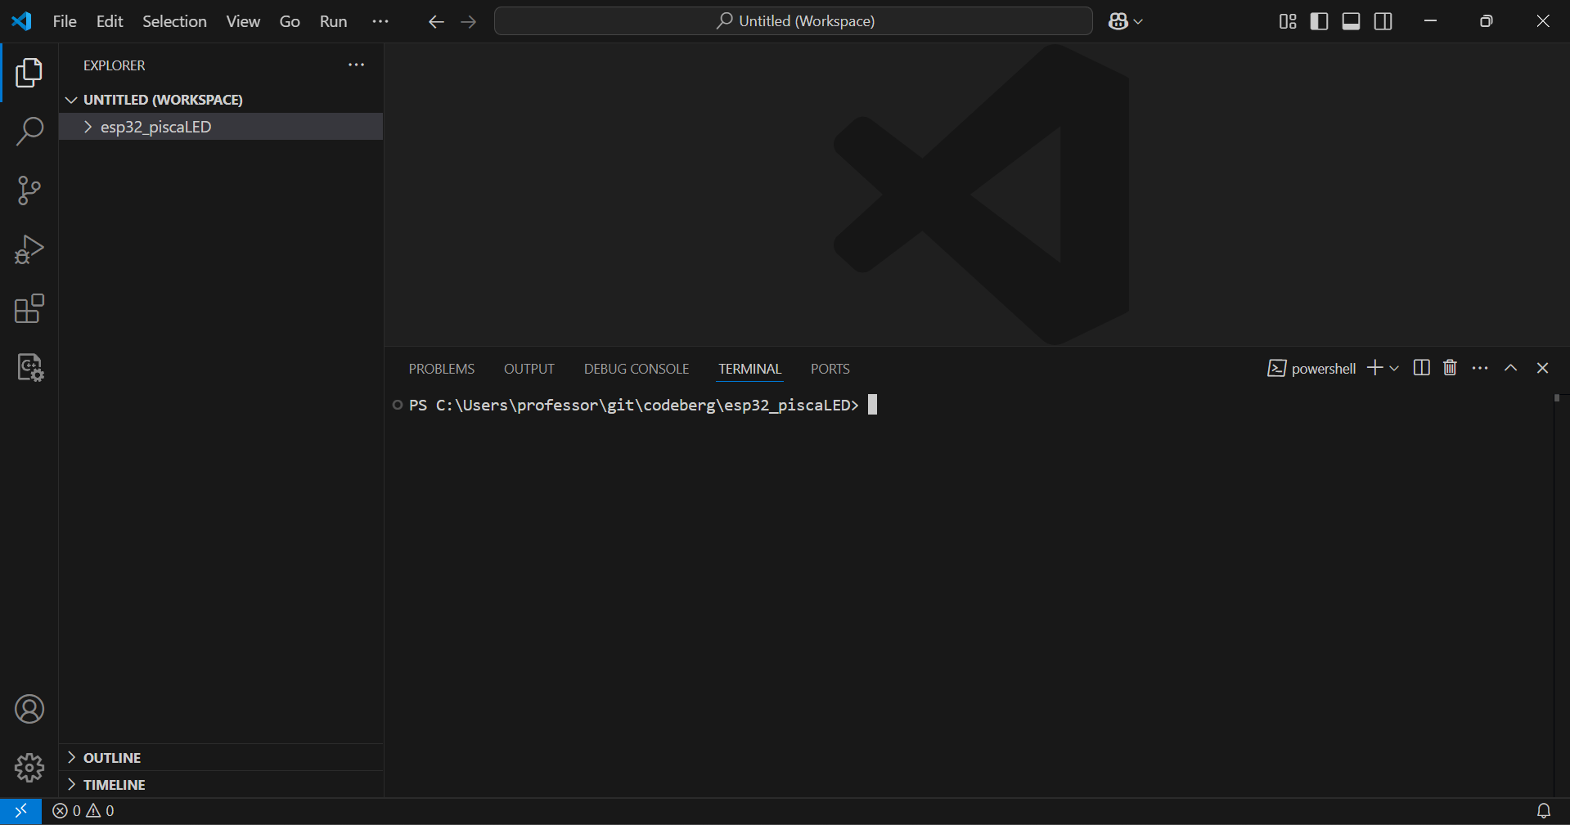Open terminal panel more actions menu
Image resolution: width=1570 pixels, height=825 pixels.
click(x=1480, y=368)
